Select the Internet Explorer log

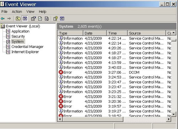point(25,52)
